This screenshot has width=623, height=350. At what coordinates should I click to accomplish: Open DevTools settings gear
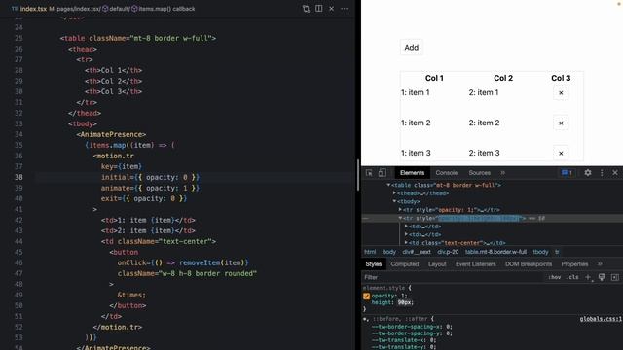click(x=588, y=173)
